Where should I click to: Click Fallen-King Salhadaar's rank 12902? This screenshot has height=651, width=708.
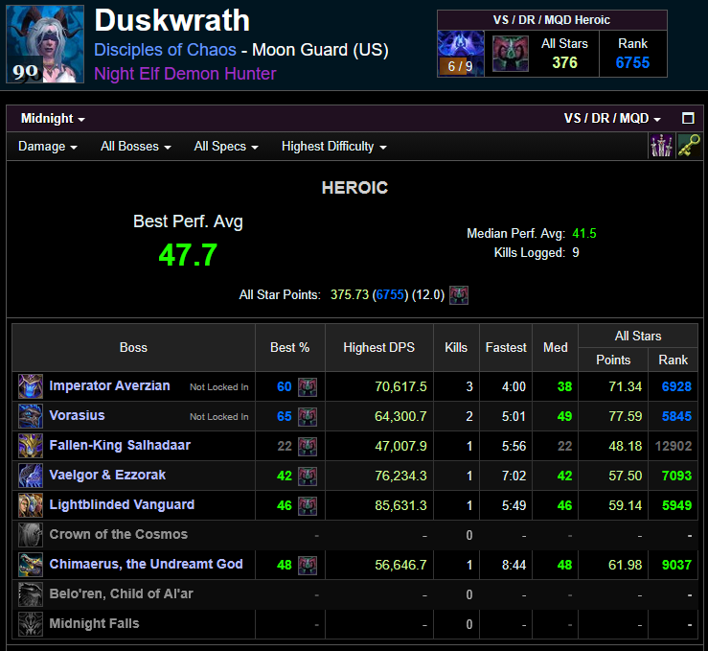(x=674, y=447)
